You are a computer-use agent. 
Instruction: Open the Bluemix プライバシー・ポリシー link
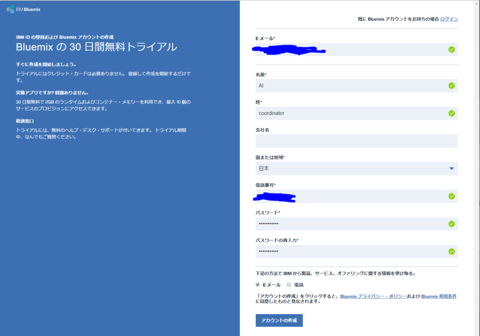373,296
